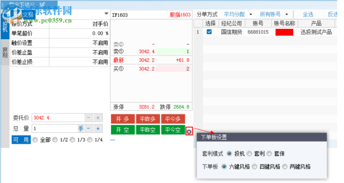The image size is (344, 183).
Task: Sort by 账号 column header
Action: (x=258, y=23)
